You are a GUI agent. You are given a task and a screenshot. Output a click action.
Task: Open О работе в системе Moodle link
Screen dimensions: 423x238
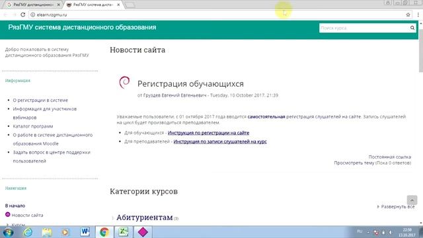tap(53, 139)
